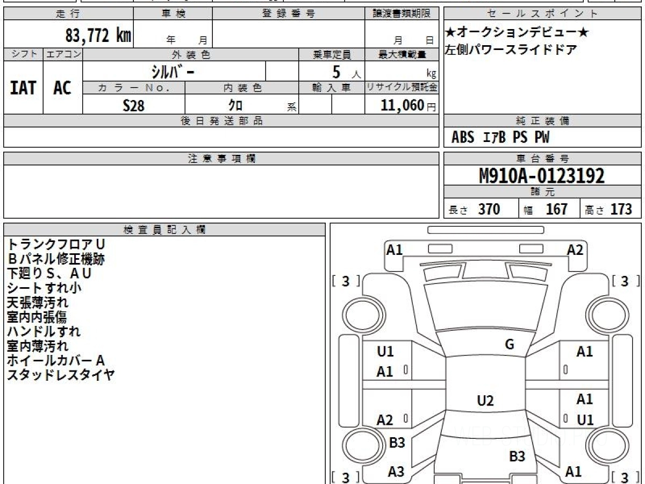This screenshot has height=484, width=645.
Task: Click the 83,772 km mileage value
Action: click(98, 35)
